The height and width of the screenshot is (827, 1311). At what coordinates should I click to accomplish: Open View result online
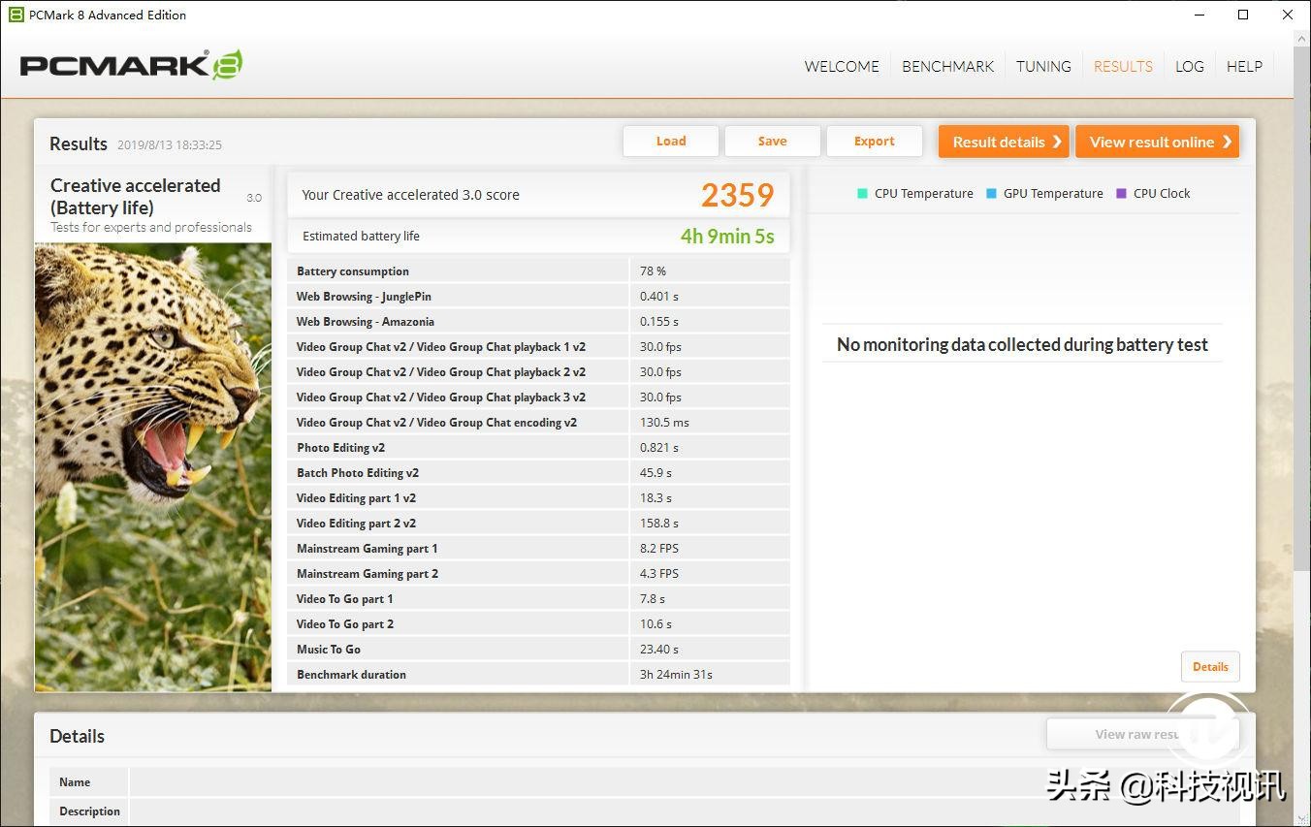click(x=1157, y=142)
